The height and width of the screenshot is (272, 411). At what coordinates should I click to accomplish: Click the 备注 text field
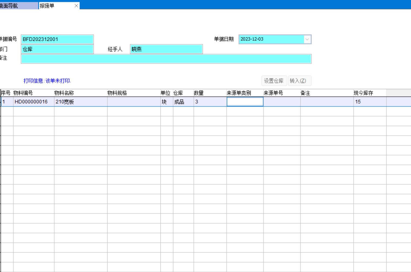[166, 59]
